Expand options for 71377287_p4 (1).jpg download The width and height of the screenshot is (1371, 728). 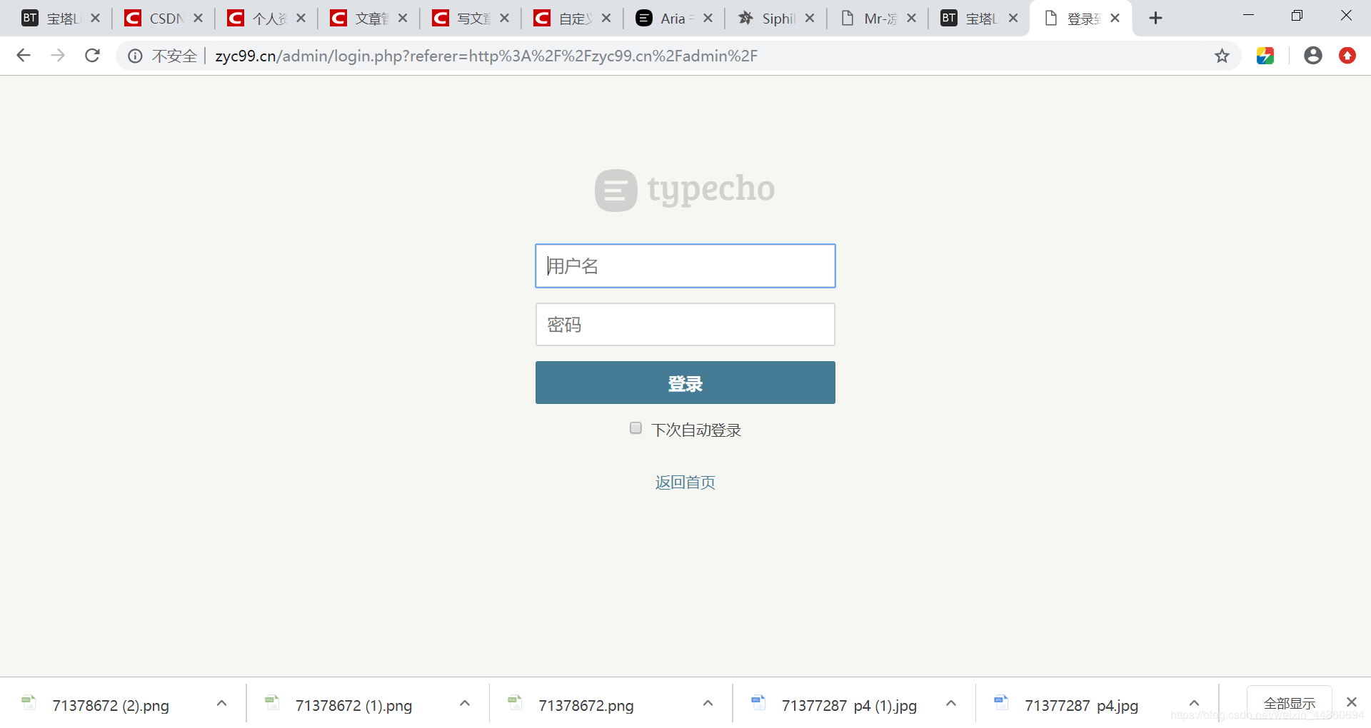(951, 704)
